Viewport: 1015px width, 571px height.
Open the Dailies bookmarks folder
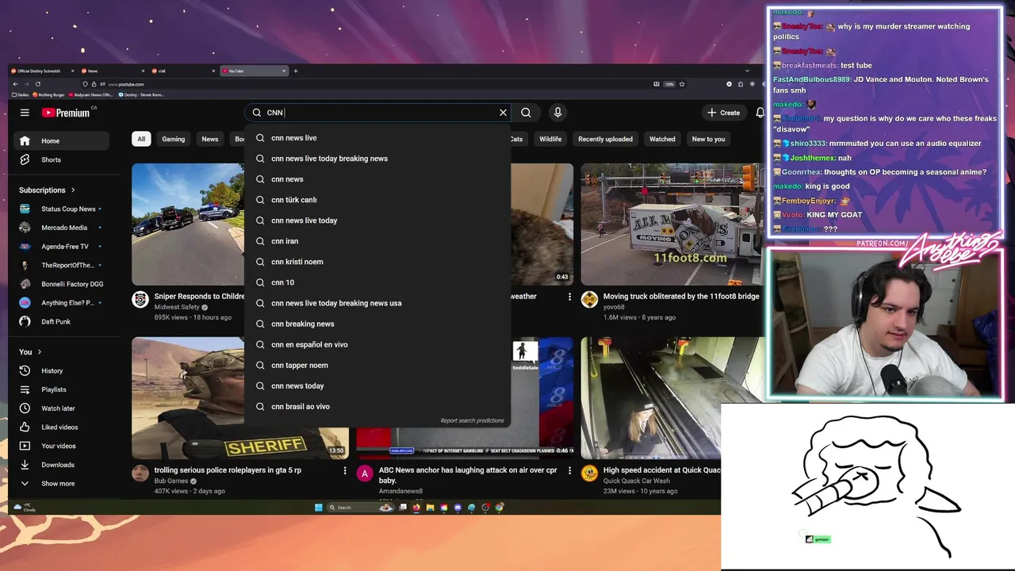pyautogui.click(x=22, y=94)
